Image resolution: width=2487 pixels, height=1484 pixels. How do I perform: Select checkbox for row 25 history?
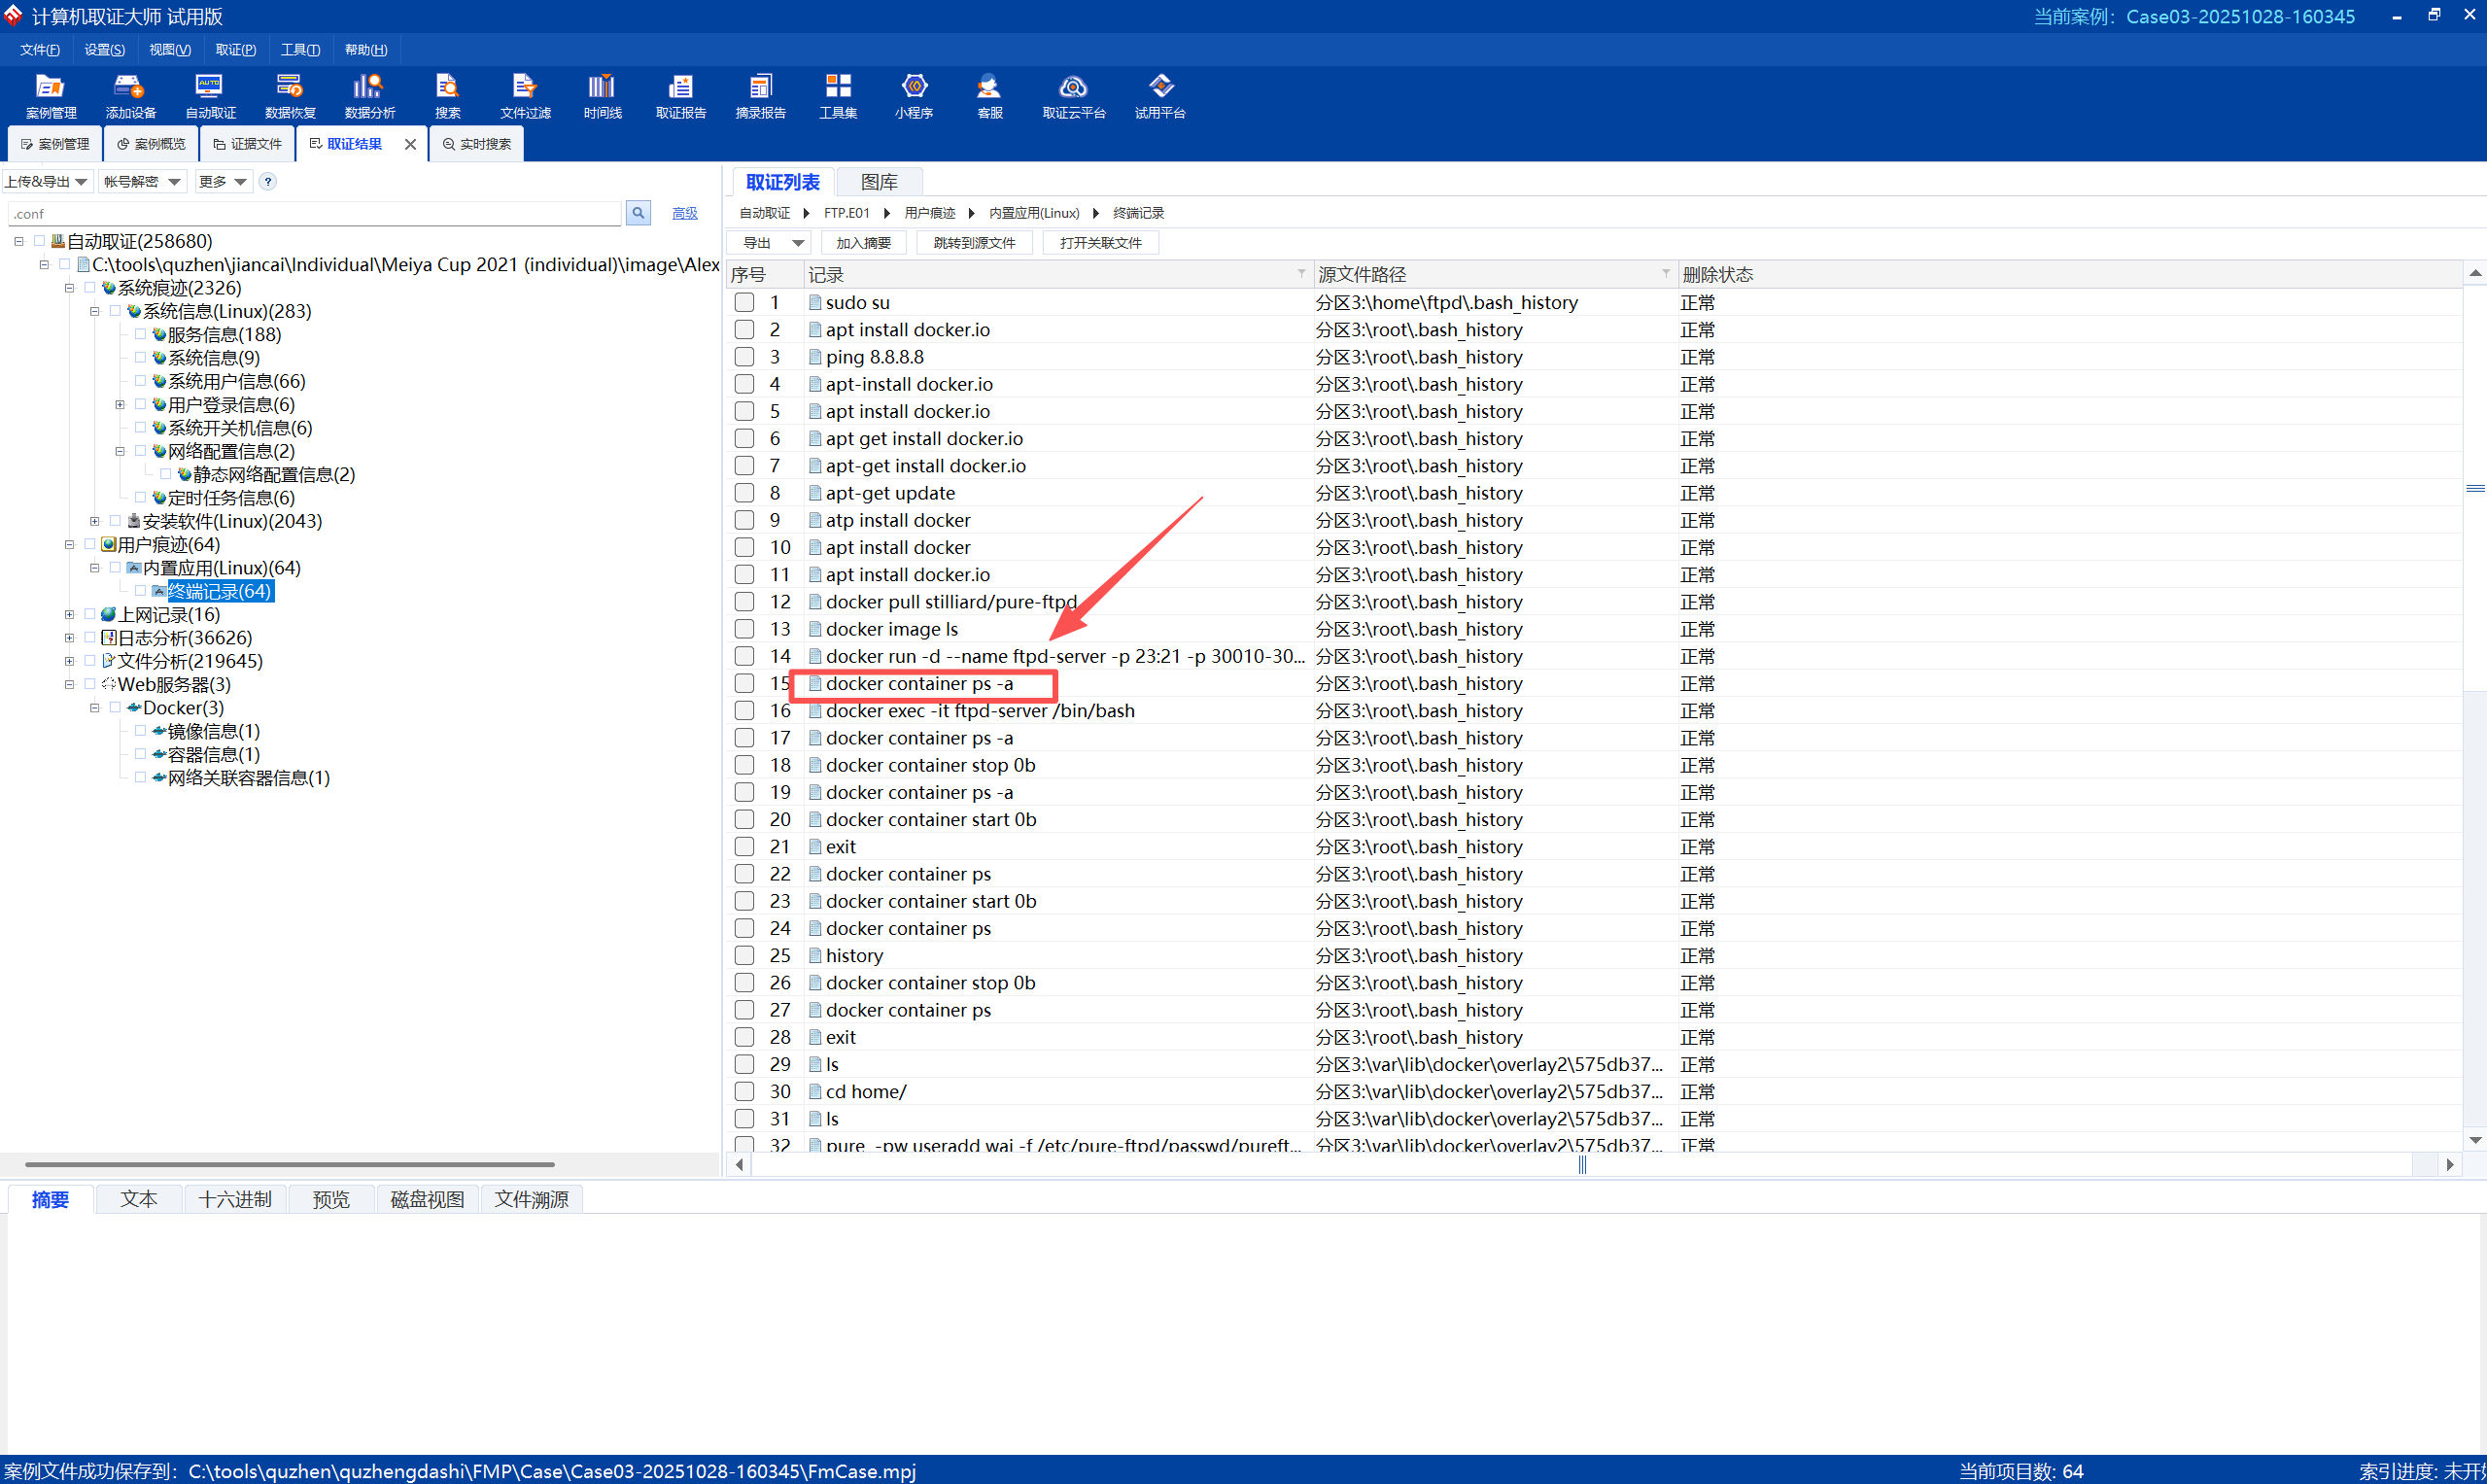744,955
